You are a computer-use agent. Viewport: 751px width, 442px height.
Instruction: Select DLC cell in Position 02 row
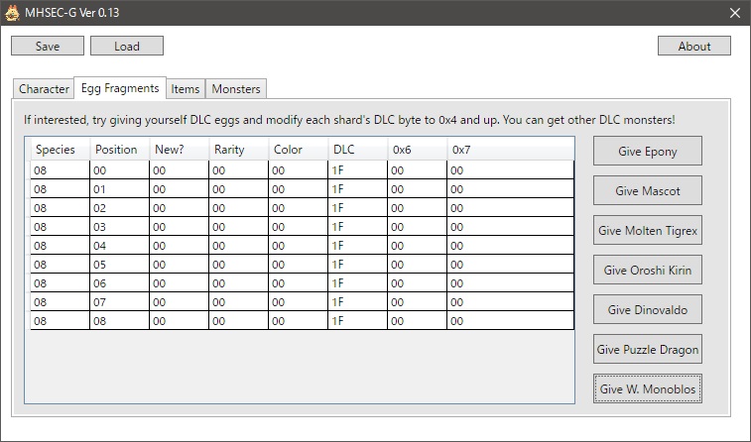tap(357, 207)
